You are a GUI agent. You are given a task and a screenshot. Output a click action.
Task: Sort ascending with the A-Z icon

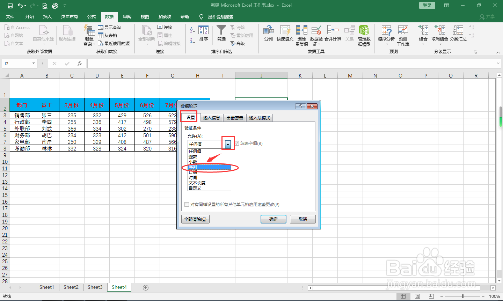point(192,30)
